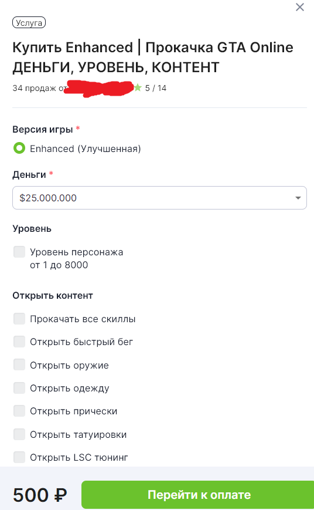Click the 500 ₽ price label
This screenshot has width=314, height=510.
click(x=40, y=495)
